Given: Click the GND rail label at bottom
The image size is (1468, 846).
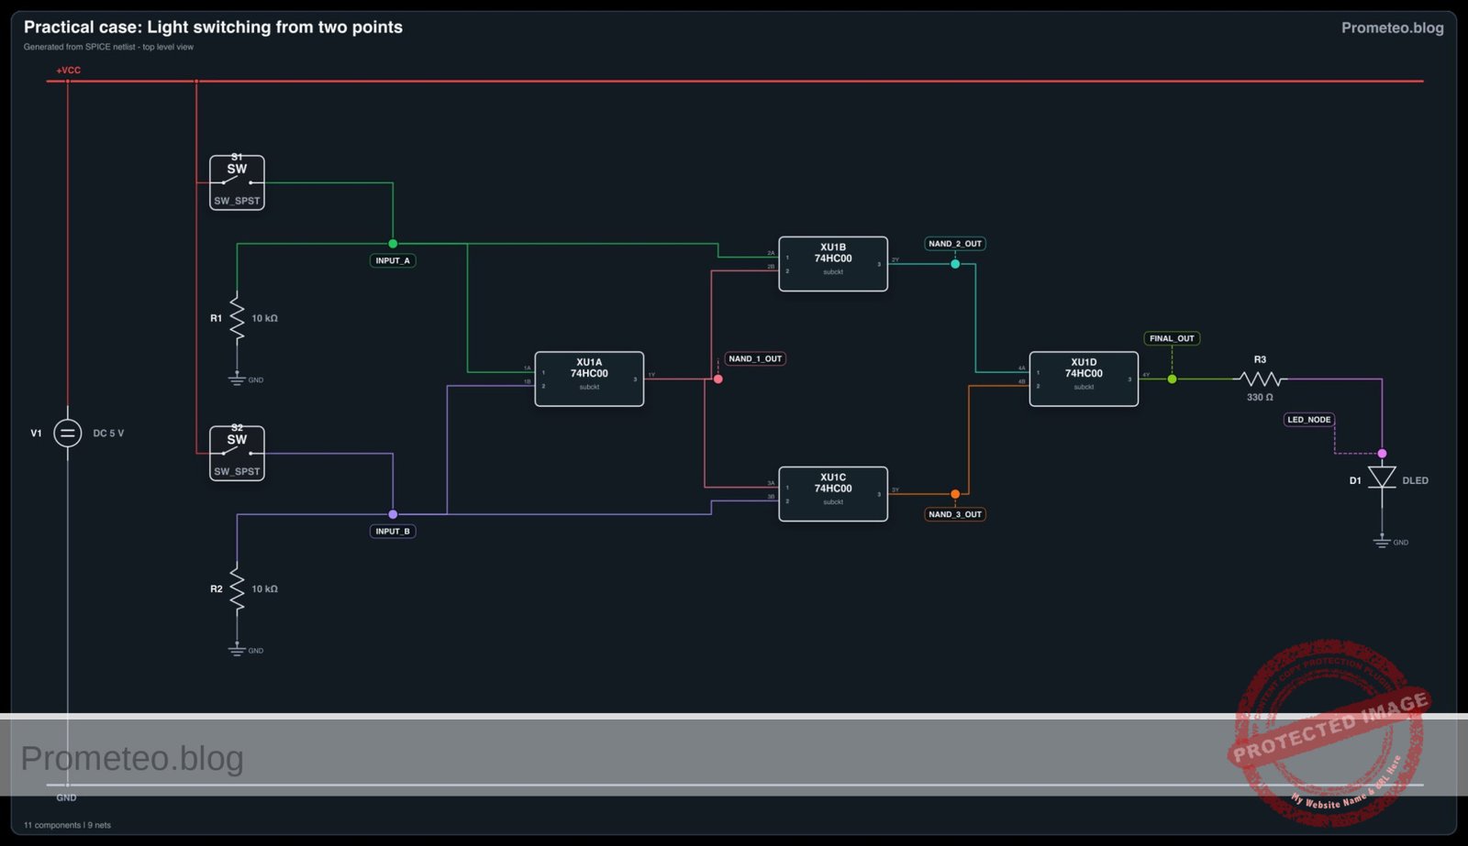Looking at the screenshot, I should point(66,797).
